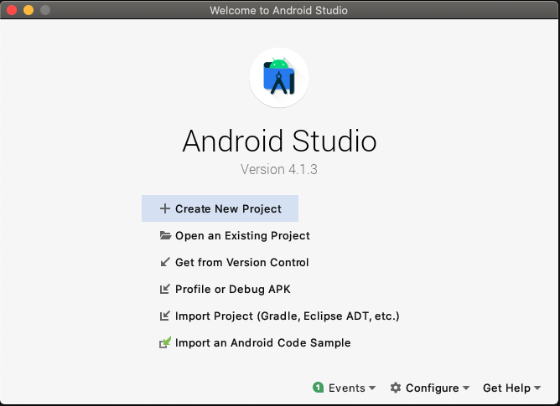Screen dimensions: 560x406
Task: Click the plus icon beside Create New Project
Action: 164,208
